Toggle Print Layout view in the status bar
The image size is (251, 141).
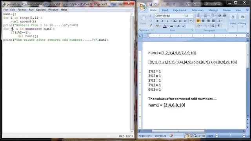point(187,136)
